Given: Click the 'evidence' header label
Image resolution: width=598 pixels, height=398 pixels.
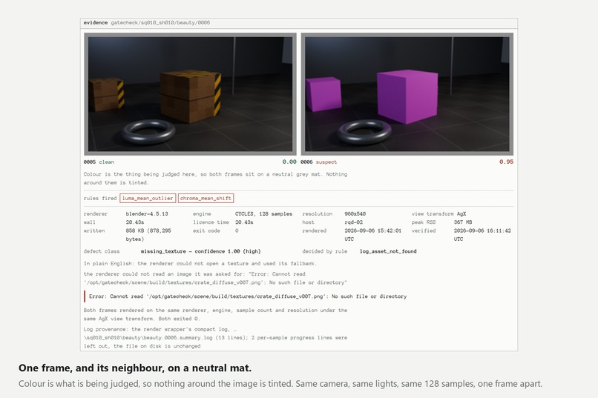Looking at the screenshot, I should pyautogui.click(x=96, y=23).
